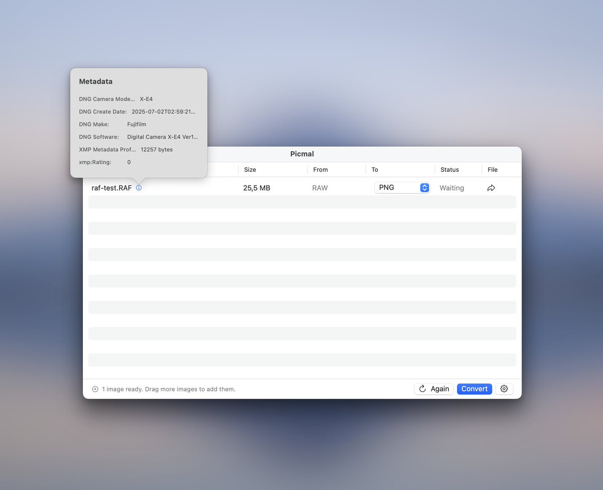Click the Again button
This screenshot has height=490, width=603.
point(434,388)
